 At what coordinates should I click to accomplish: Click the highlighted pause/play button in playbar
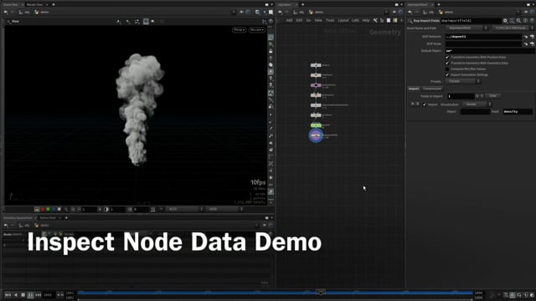coord(30,295)
